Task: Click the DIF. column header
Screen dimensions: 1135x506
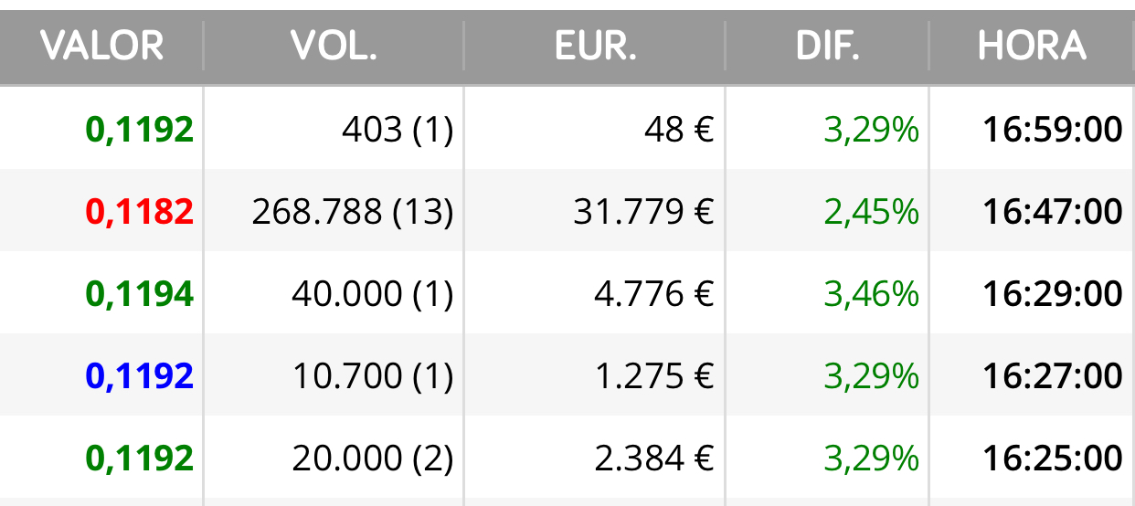Action: tap(828, 45)
